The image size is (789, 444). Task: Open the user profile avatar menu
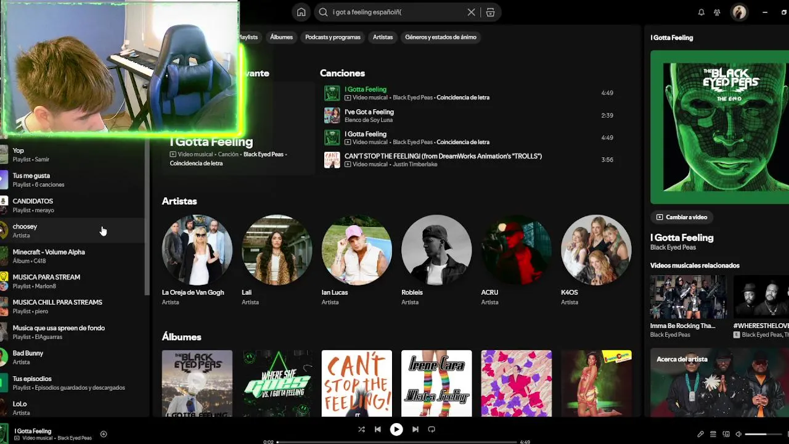click(739, 12)
